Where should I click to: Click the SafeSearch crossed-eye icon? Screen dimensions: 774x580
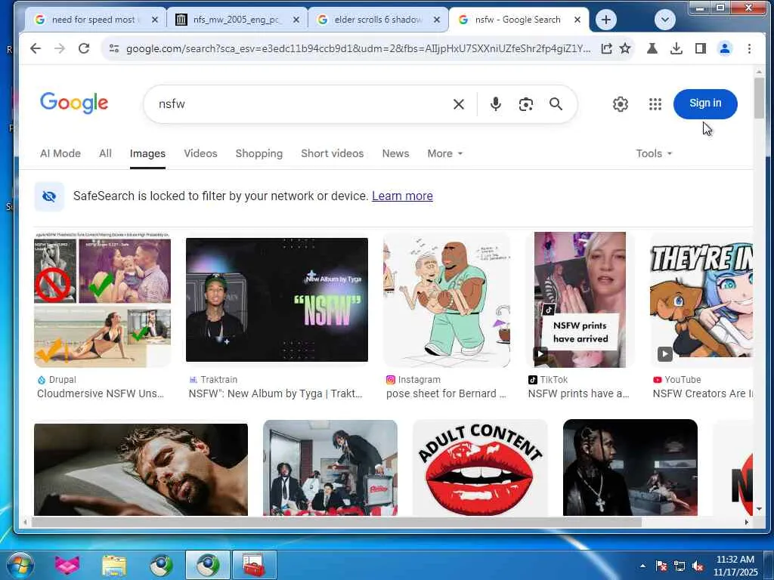coord(49,196)
